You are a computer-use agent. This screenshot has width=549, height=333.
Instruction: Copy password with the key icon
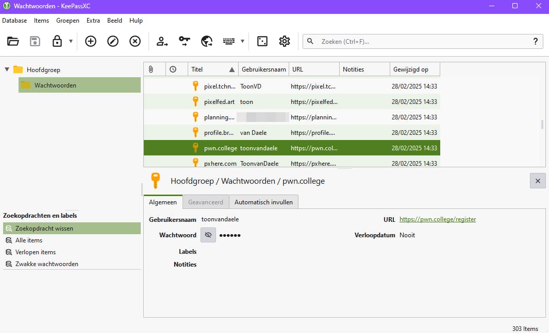click(185, 42)
